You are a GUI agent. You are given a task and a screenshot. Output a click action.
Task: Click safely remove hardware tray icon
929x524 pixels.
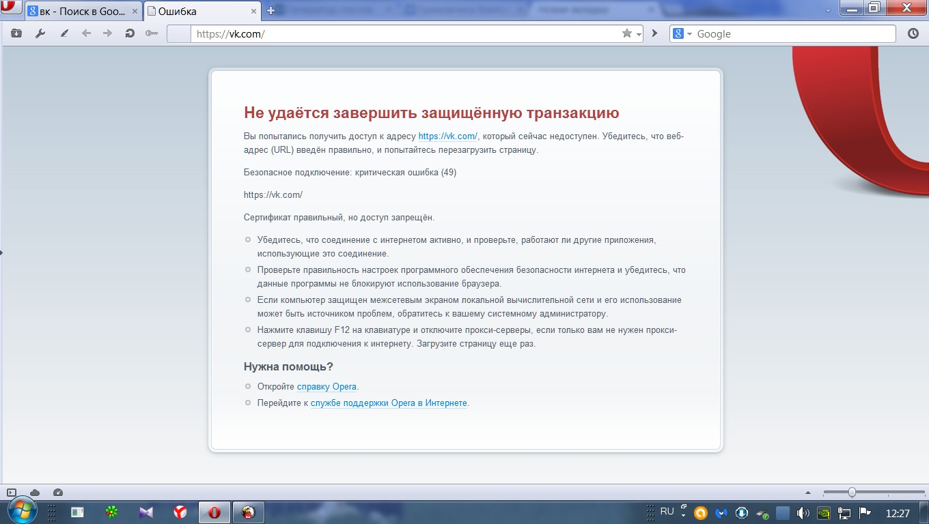pyautogui.click(x=762, y=512)
